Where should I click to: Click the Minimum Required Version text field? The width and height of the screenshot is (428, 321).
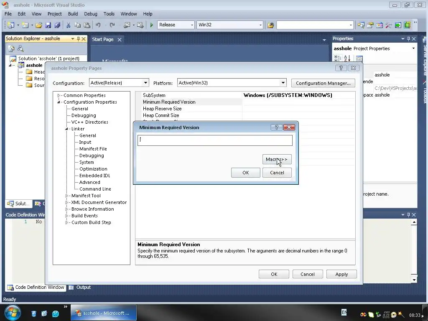click(215, 140)
